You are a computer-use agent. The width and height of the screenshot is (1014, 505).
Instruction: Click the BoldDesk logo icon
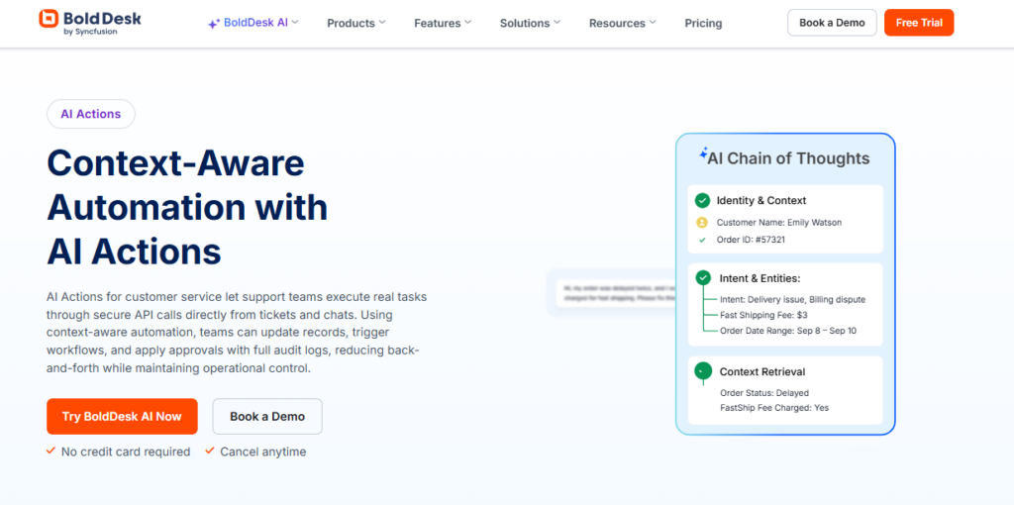pos(49,20)
